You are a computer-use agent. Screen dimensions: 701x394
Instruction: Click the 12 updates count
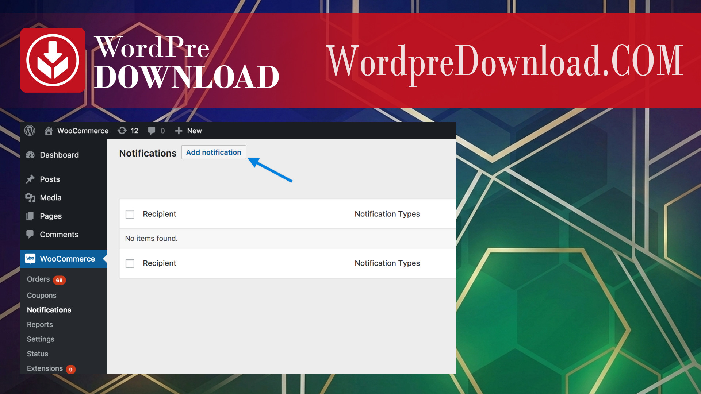coord(134,131)
